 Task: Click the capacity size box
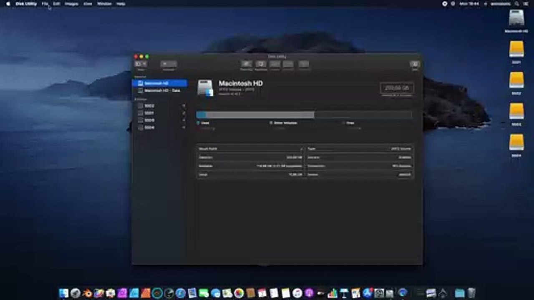[397, 88]
